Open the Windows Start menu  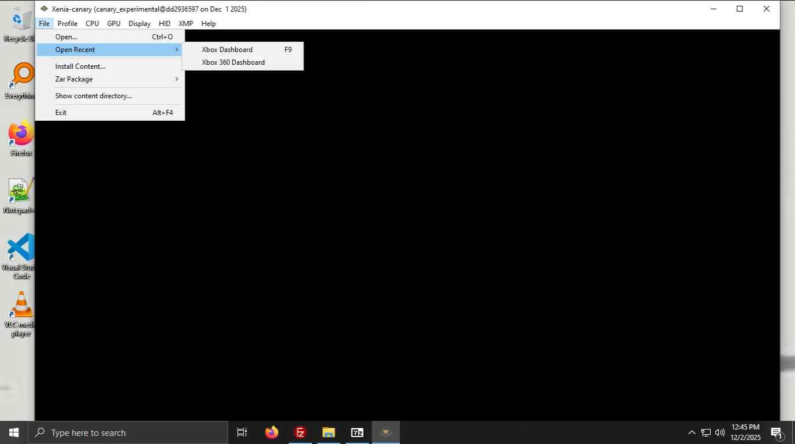[x=14, y=432]
